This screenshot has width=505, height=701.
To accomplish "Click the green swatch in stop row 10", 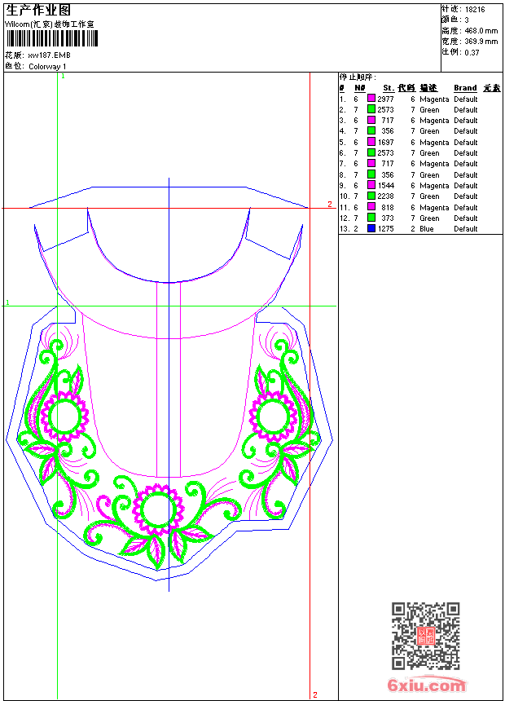I will (x=371, y=196).
